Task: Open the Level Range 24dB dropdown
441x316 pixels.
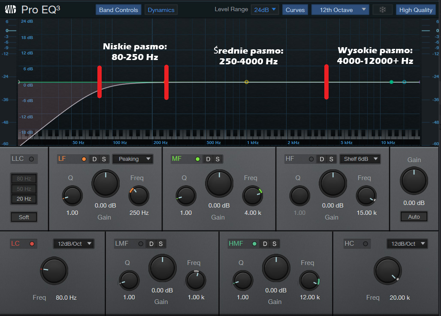Action: tap(265, 10)
